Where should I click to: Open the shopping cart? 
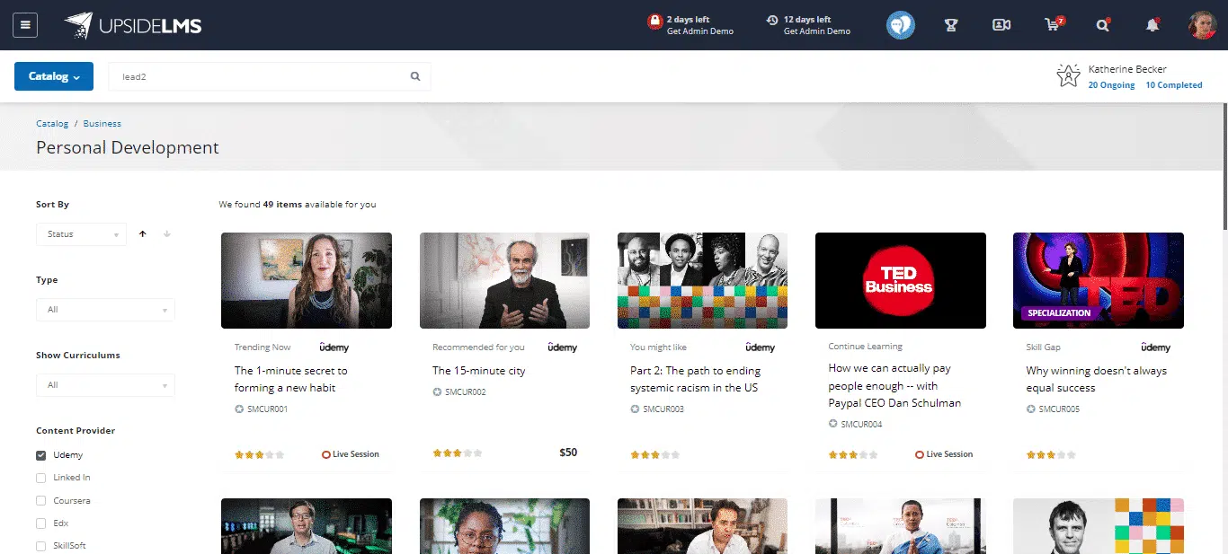(x=1054, y=24)
